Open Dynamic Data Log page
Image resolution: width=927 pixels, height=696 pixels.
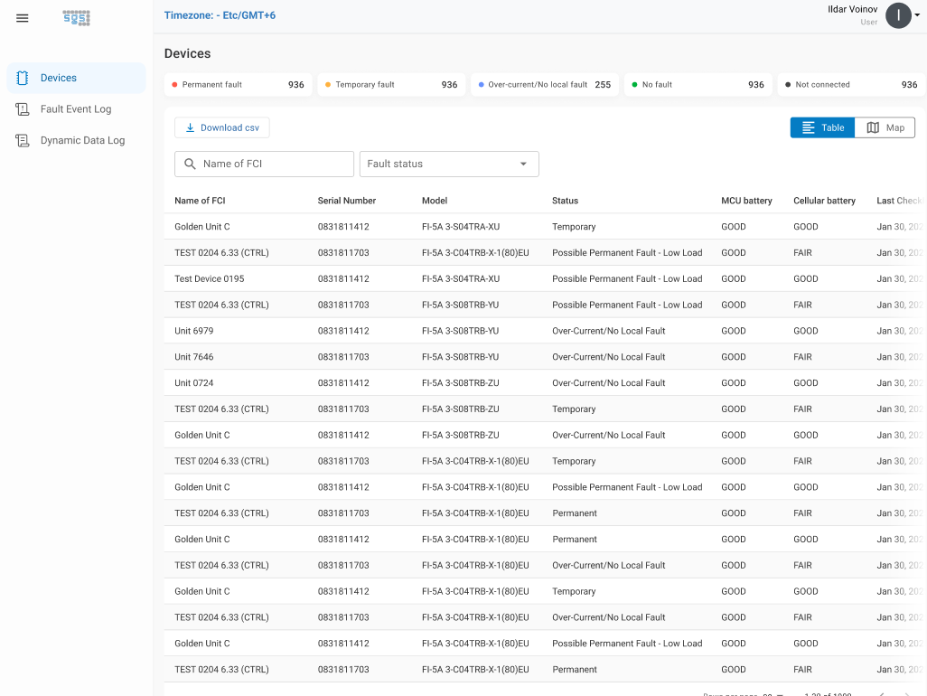point(76,141)
